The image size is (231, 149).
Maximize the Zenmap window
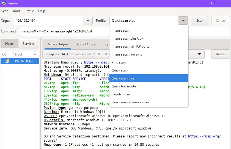(x=213, y=3)
